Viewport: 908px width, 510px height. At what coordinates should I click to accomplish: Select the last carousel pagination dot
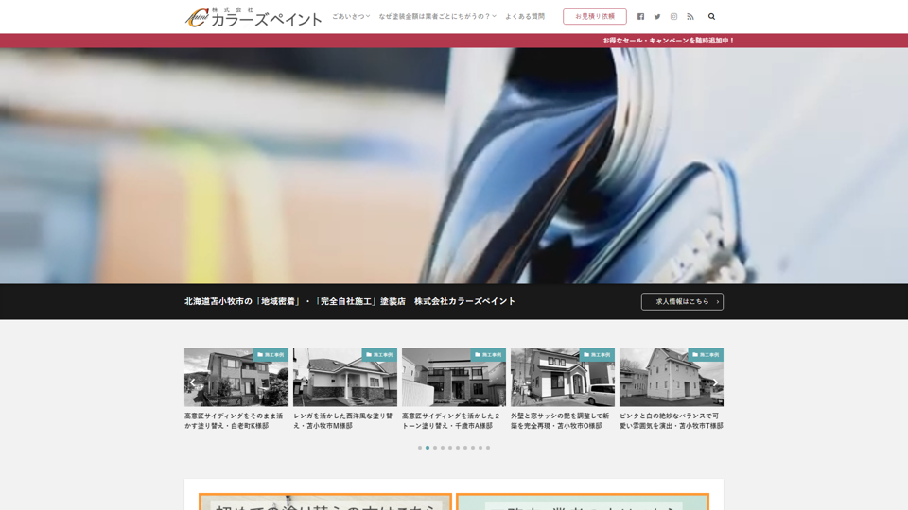(x=488, y=448)
